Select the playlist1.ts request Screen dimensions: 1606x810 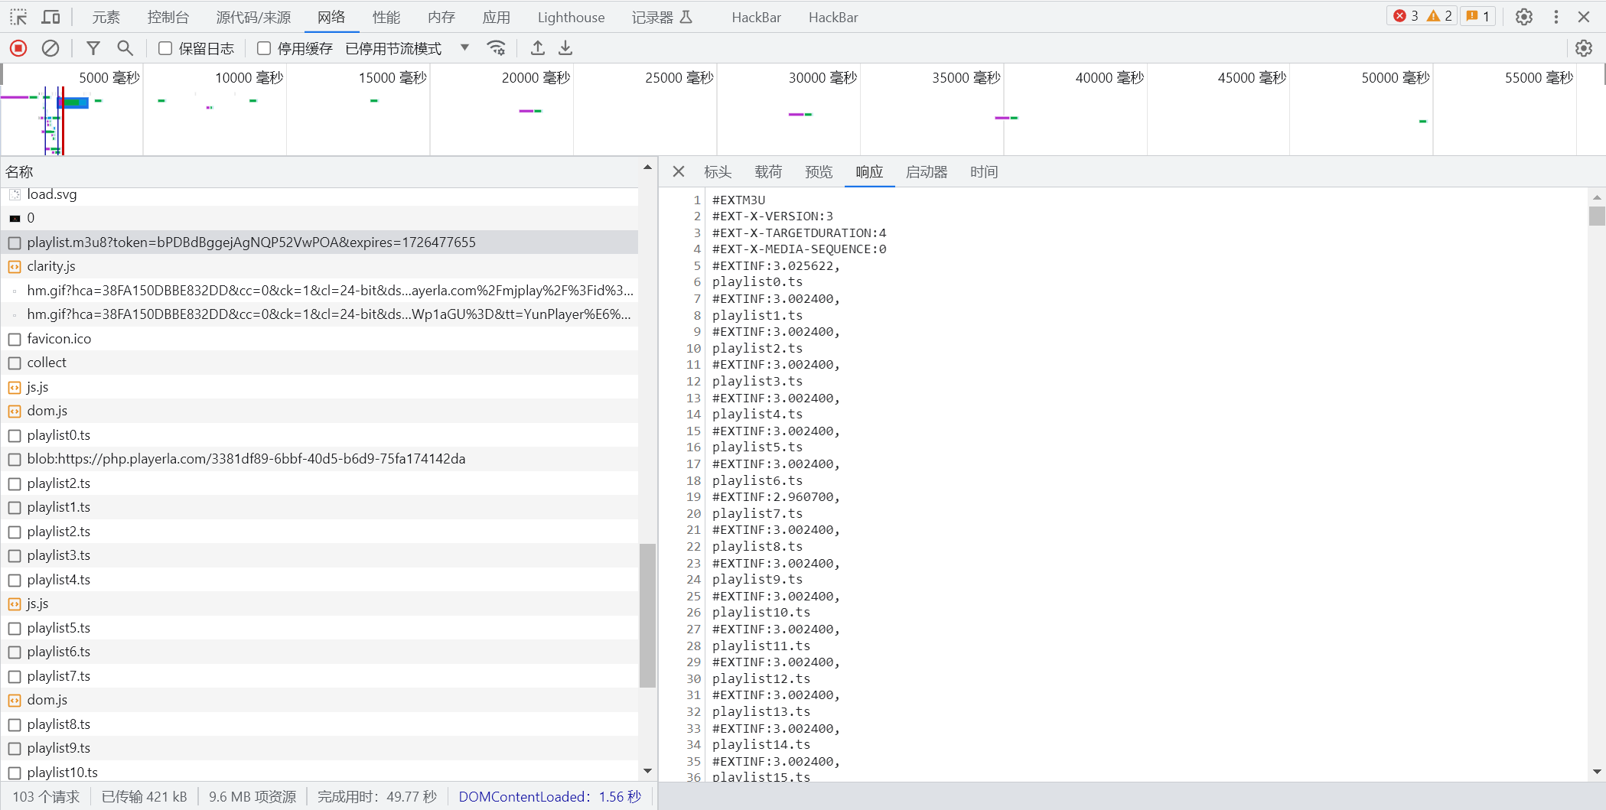[x=319, y=507]
